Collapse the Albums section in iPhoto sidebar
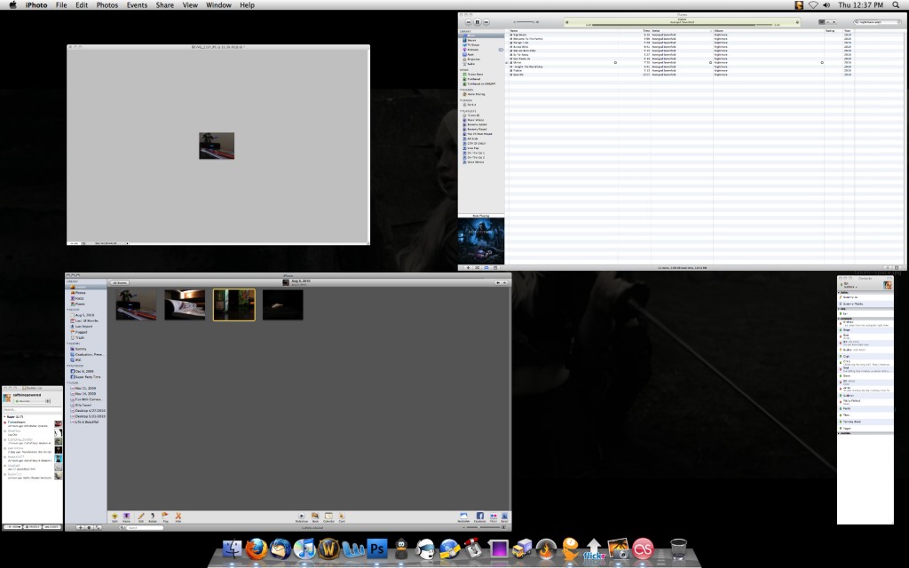The image size is (909, 568). (67, 343)
